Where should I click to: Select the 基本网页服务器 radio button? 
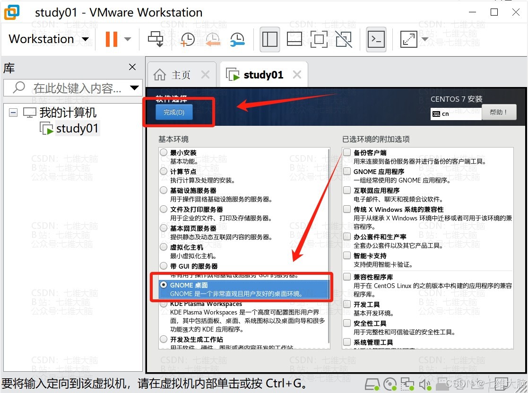[164, 228]
